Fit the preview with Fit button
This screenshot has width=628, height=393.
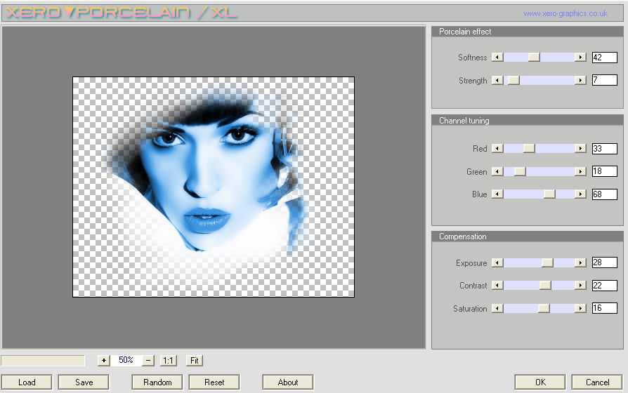[x=195, y=361]
